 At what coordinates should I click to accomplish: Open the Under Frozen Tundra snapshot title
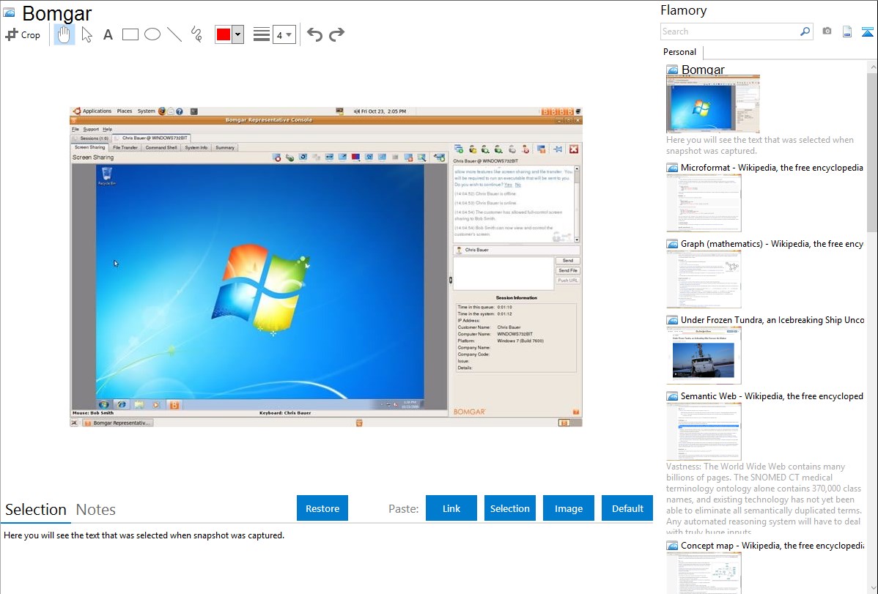click(x=772, y=319)
